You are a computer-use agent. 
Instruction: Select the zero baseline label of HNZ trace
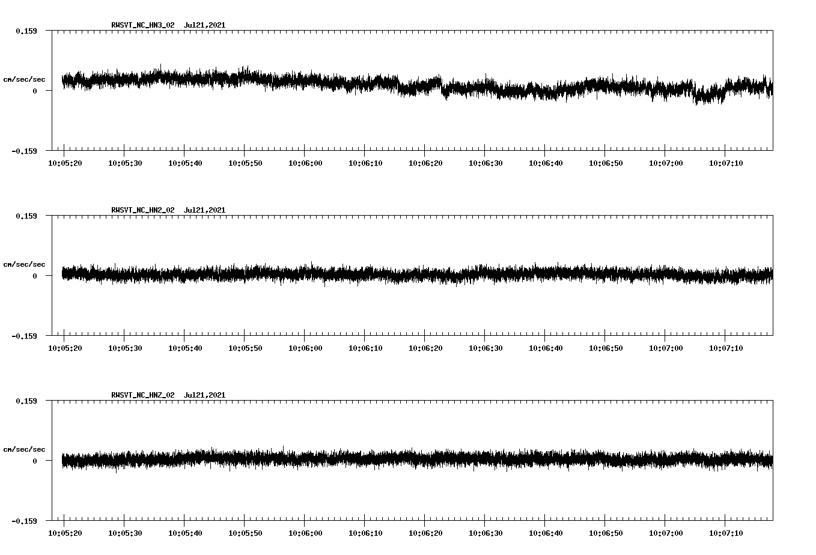(x=35, y=459)
